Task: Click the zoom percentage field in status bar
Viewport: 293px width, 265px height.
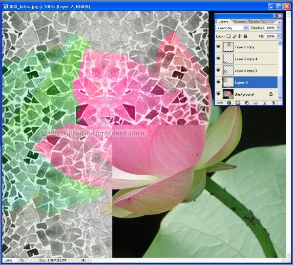Action: tap(10, 260)
